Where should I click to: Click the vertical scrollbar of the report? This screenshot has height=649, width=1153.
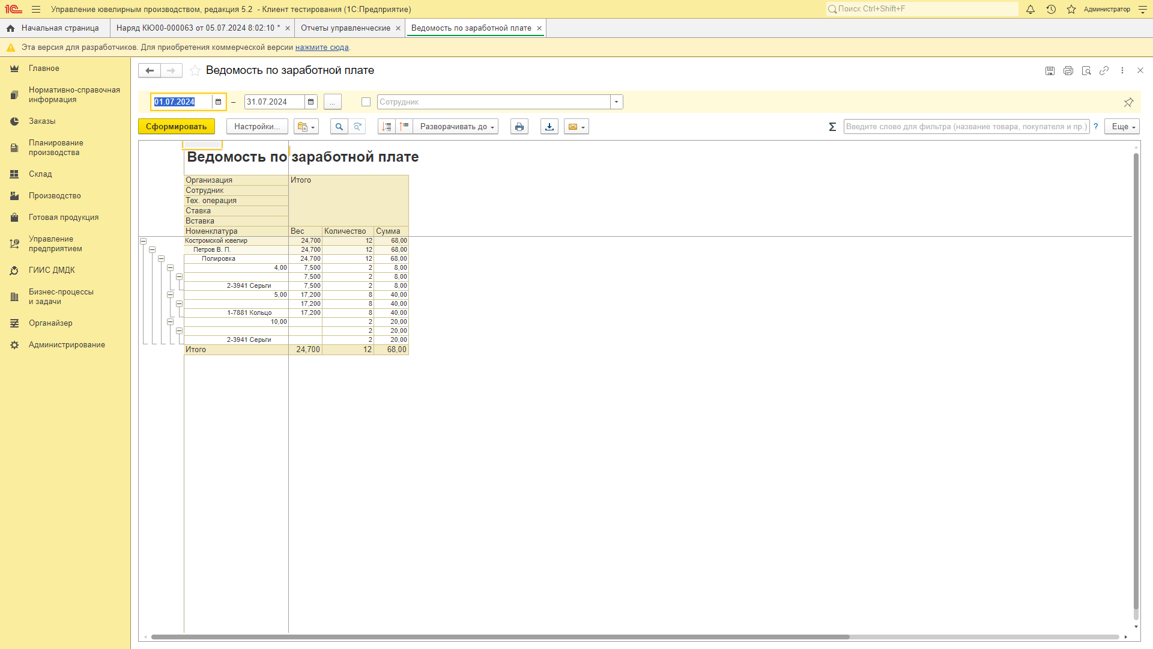coord(1136,382)
